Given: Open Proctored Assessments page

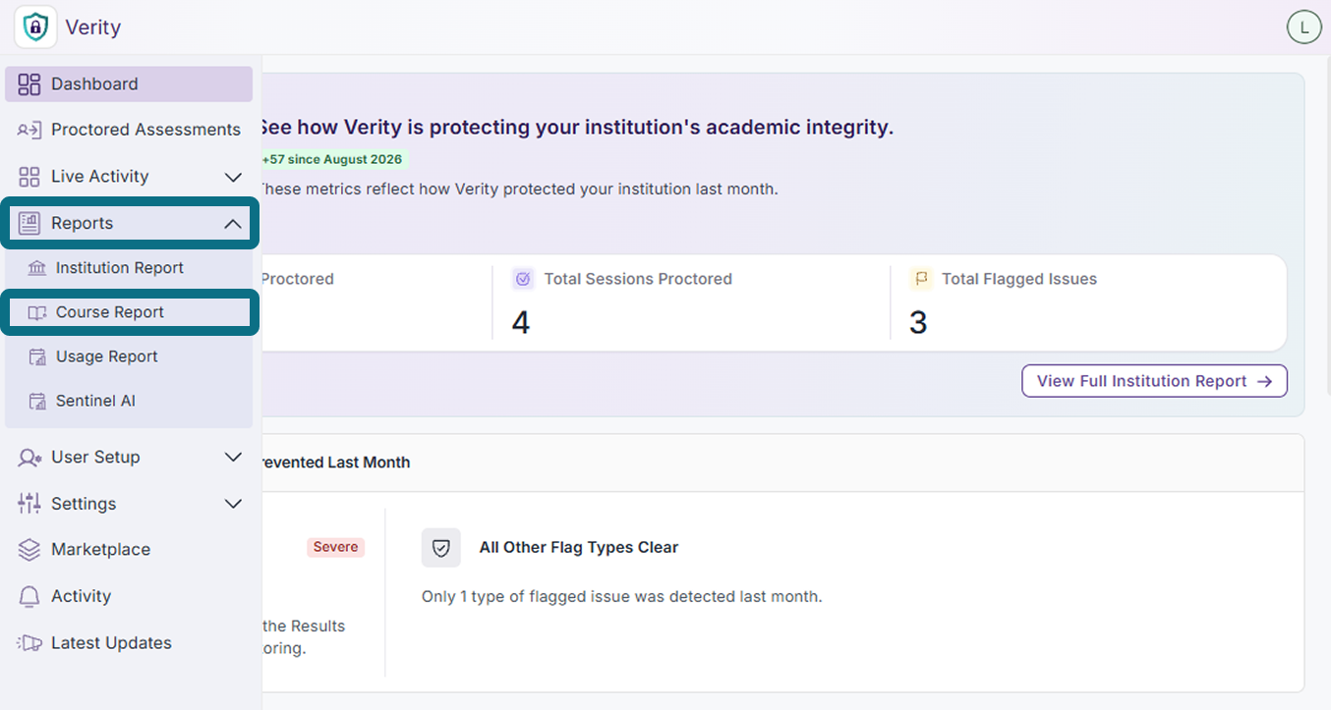Looking at the screenshot, I should [x=129, y=130].
